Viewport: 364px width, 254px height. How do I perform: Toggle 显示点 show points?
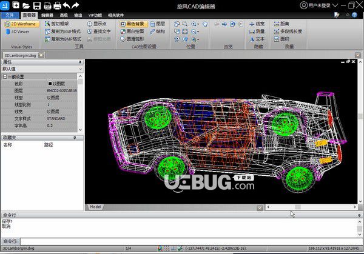click(97, 24)
